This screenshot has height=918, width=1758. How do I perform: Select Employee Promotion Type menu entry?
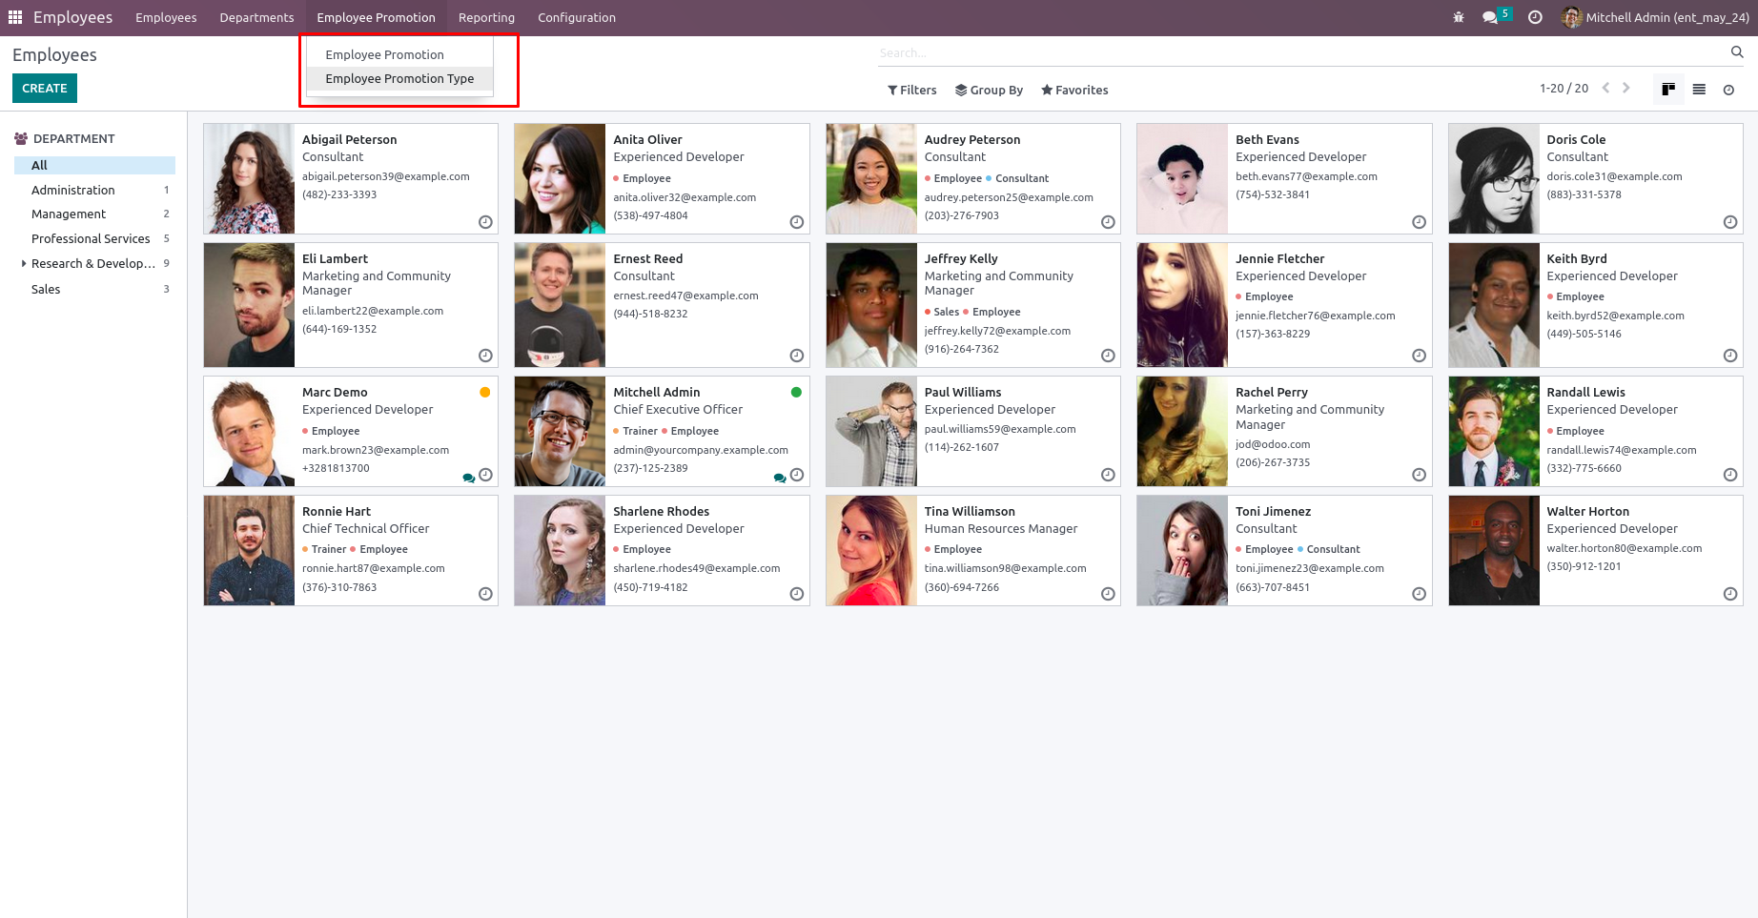tap(399, 79)
